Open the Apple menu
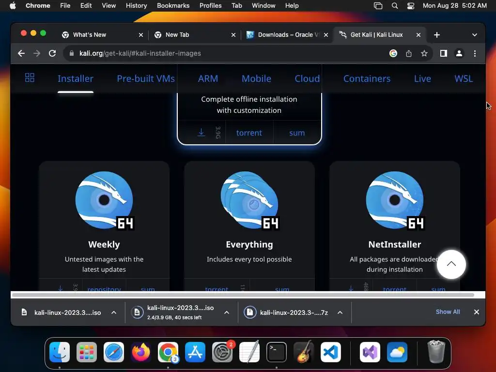The width and height of the screenshot is (496, 372). point(13,6)
